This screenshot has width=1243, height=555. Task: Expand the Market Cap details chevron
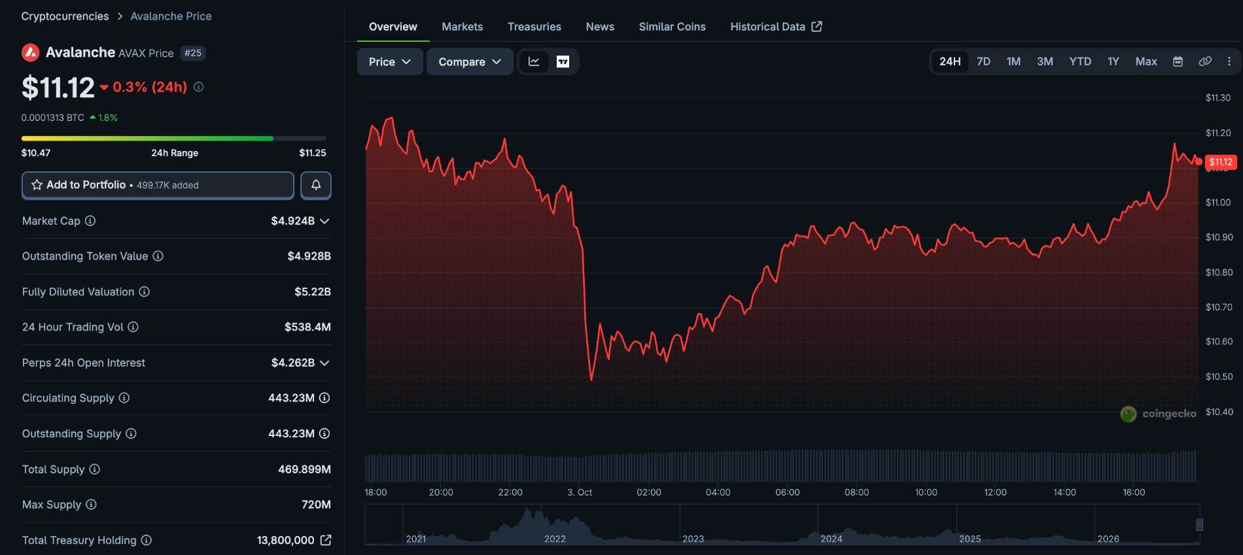point(324,221)
